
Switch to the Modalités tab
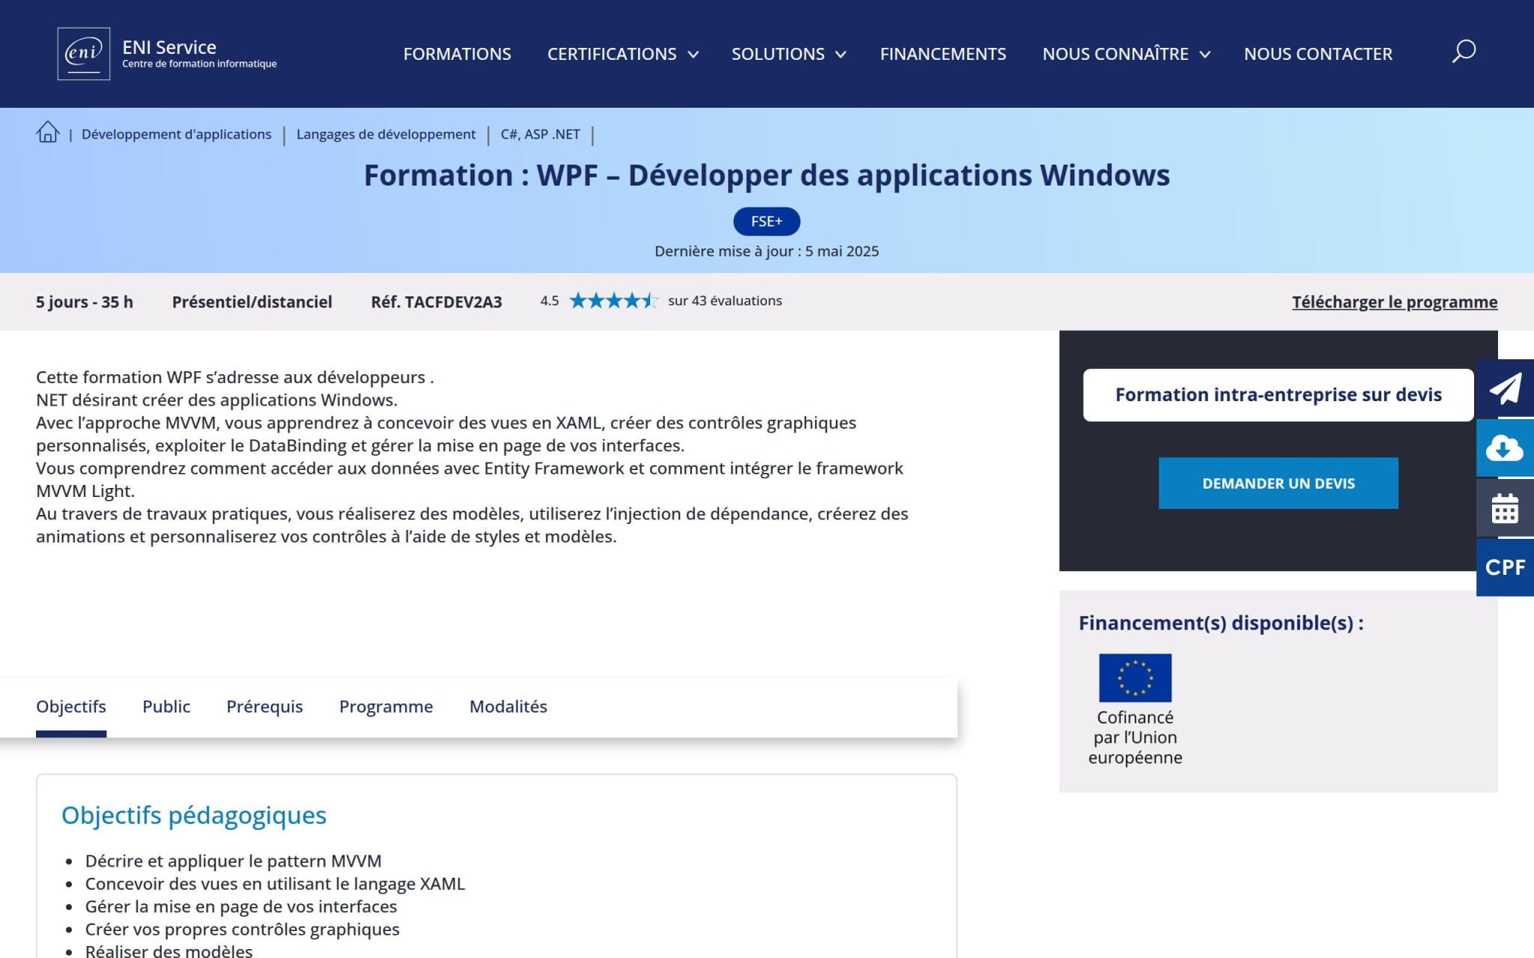click(508, 707)
